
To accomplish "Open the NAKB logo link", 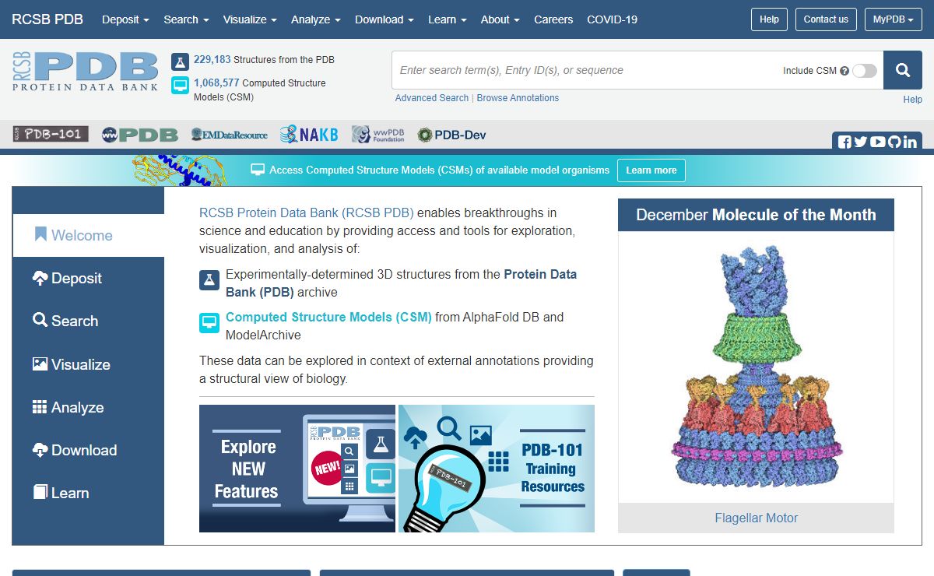I will [x=309, y=135].
